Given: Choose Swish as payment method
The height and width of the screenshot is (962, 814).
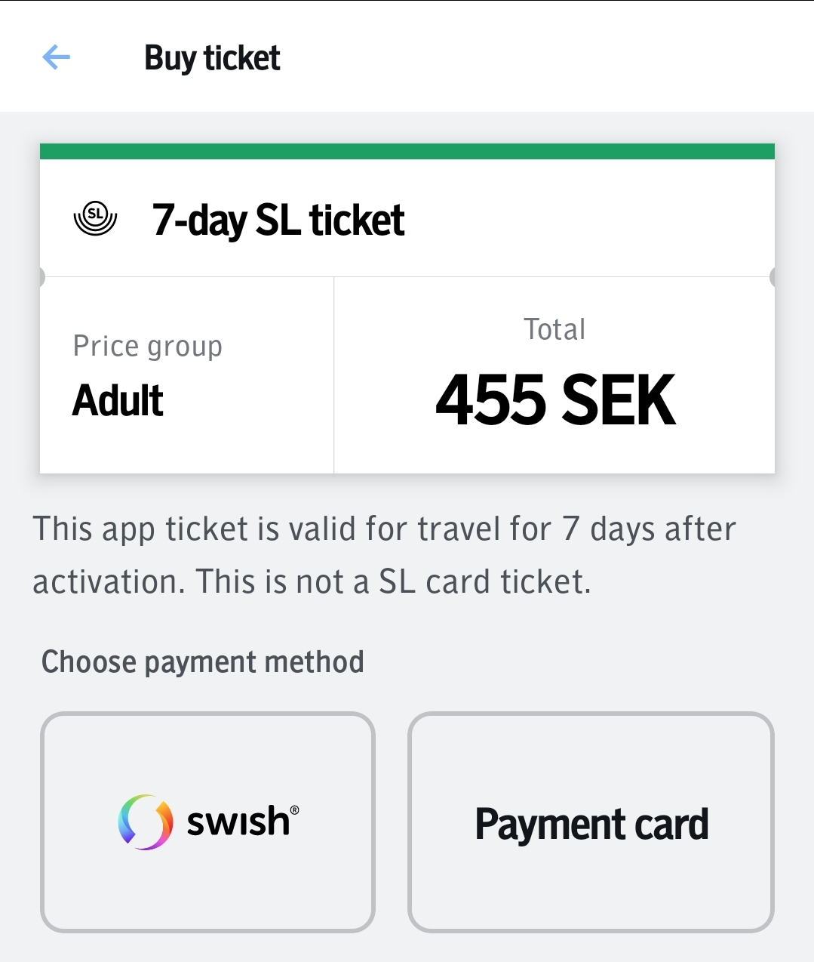Looking at the screenshot, I should point(207,822).
